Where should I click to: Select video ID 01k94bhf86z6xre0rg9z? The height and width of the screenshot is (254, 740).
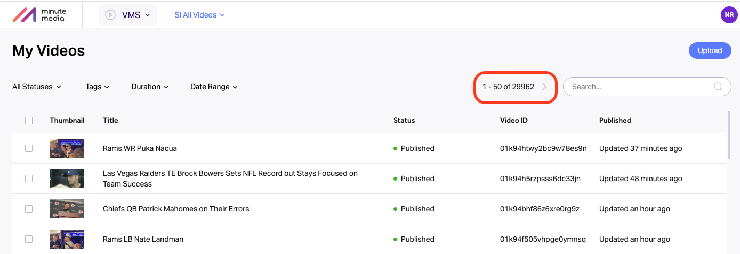click(x=540, y=209)
